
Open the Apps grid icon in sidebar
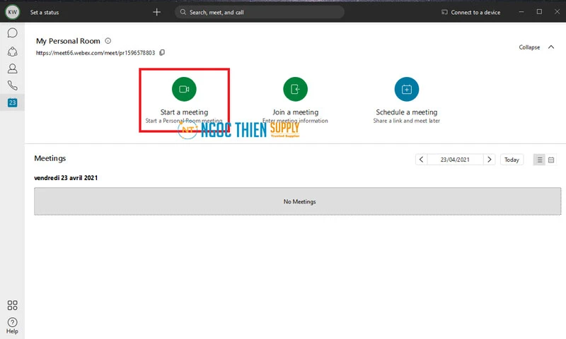pyautogui.click(x=12, y=306)
